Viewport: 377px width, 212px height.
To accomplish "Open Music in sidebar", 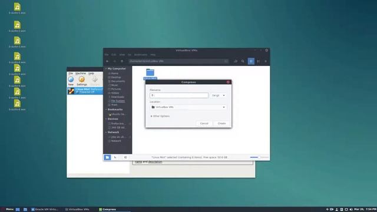I will (114, 85).
